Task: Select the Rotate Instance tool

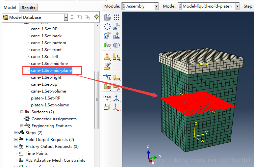Action: coord(107,36)
